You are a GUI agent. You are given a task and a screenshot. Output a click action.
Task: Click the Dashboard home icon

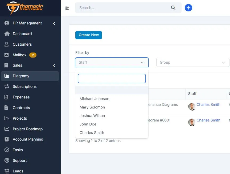point(7,34)
